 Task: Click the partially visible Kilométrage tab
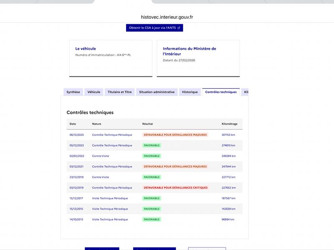(x=246, y=92)
